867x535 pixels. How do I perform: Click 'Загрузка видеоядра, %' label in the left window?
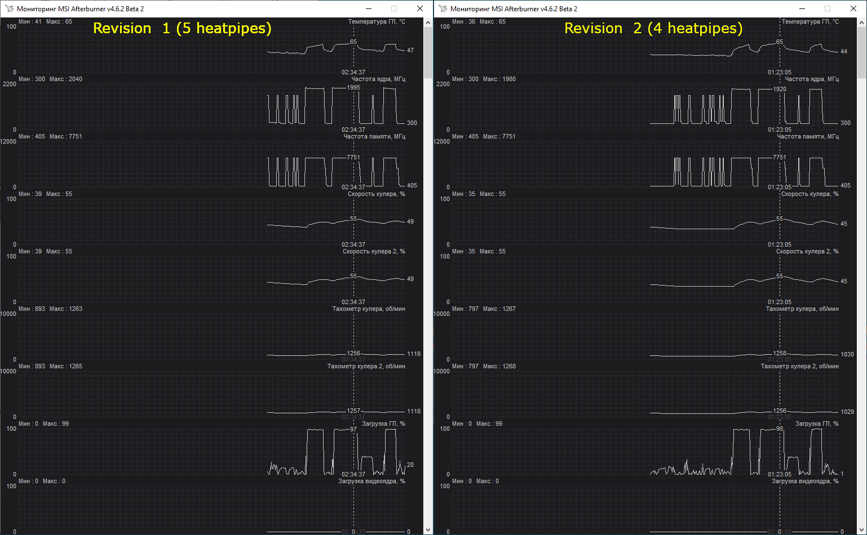371,481
